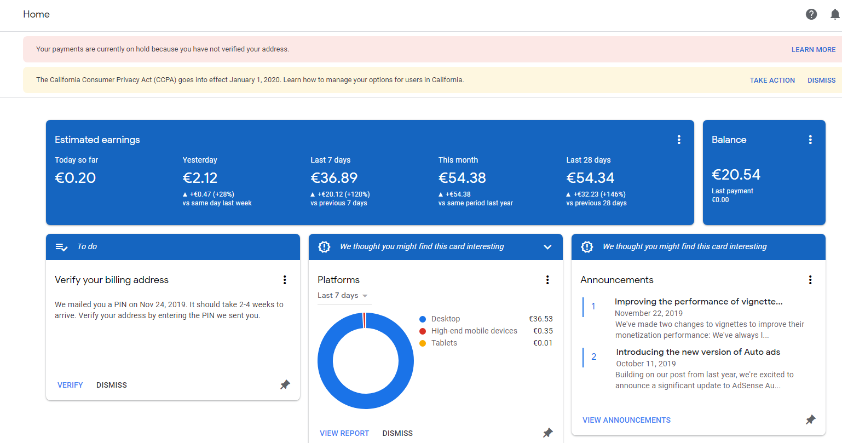Image resolution: width=842 pixels, height=443 pixels.
Task: Open the notifications bell icon
Action: pos(835,14)
